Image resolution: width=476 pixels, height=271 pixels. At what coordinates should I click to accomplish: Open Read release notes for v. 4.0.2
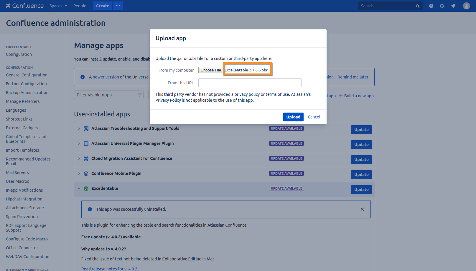coord(109,269)
